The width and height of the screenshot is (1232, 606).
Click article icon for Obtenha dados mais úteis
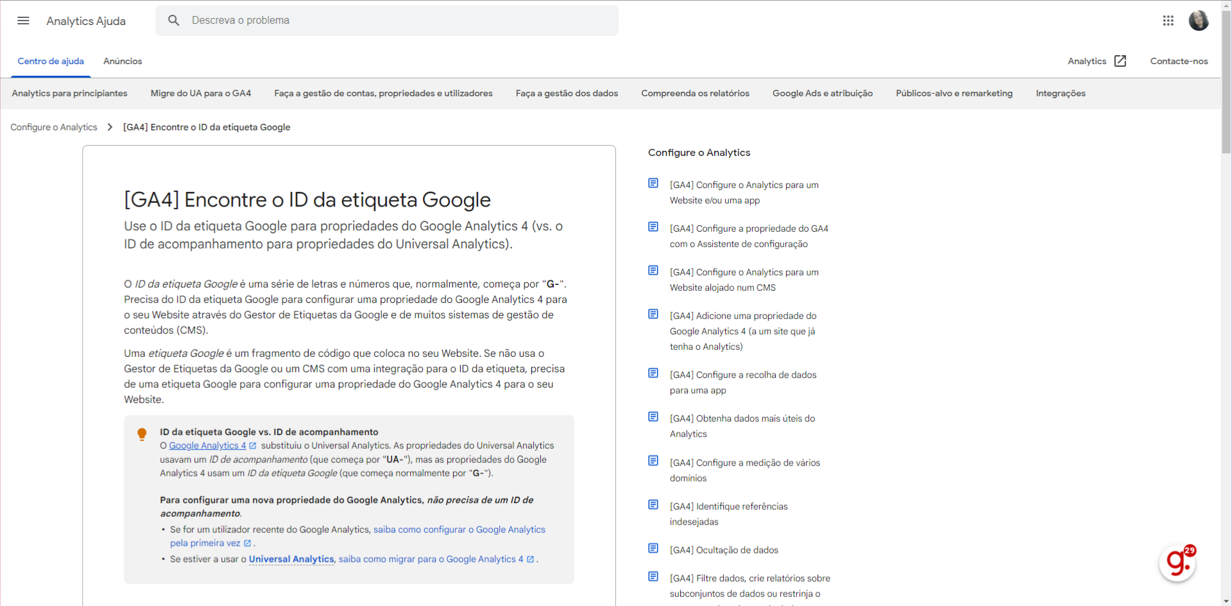click(x=653, y=417)
